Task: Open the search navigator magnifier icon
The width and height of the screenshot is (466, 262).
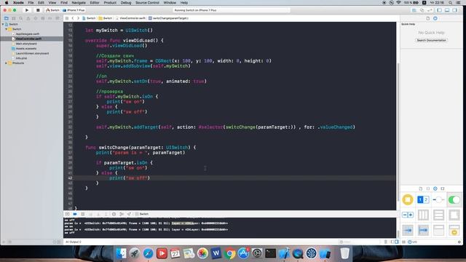Action: click(x=21, y=18)
